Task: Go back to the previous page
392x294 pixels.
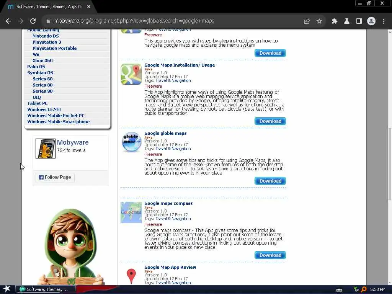Action: 8,21
